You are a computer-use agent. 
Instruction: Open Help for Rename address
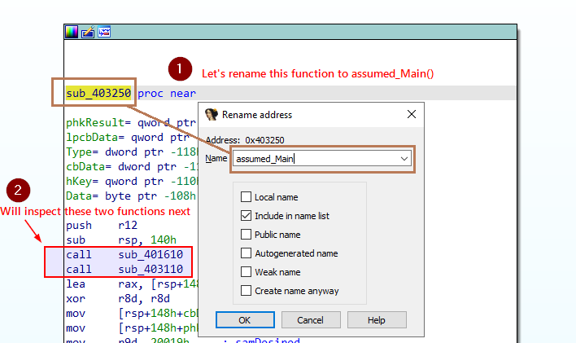tap(377, 320)
